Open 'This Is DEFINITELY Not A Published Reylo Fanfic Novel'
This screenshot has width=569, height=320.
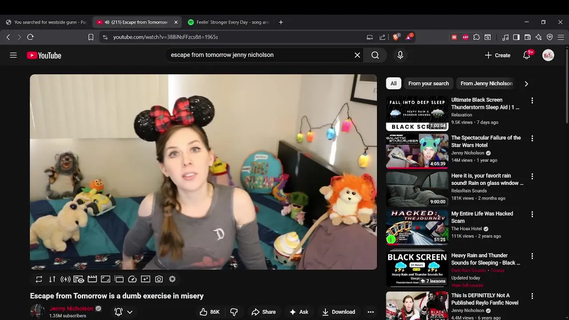click(485, 299)
